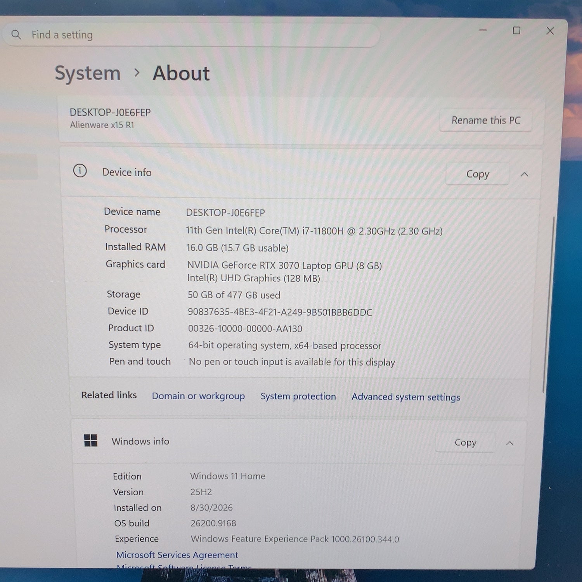Click the DESKTOP-J0E6FEP name in the header card

click(110, 113)
